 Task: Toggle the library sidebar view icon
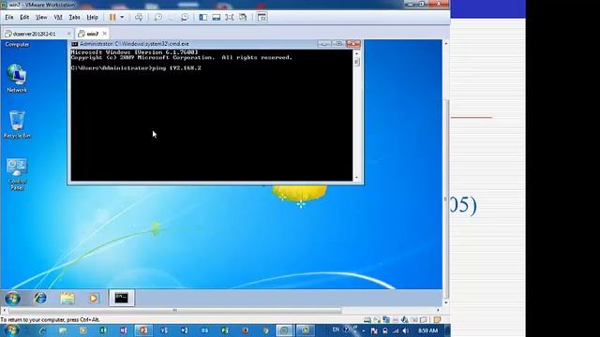[203, 17]
